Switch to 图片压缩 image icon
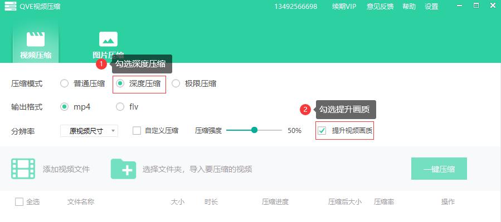Screen dimensions: 501x222 tap(108, 40)
